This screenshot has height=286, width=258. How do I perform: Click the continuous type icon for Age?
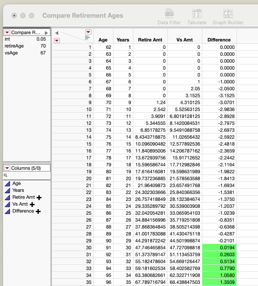click(x=7, y=184)
